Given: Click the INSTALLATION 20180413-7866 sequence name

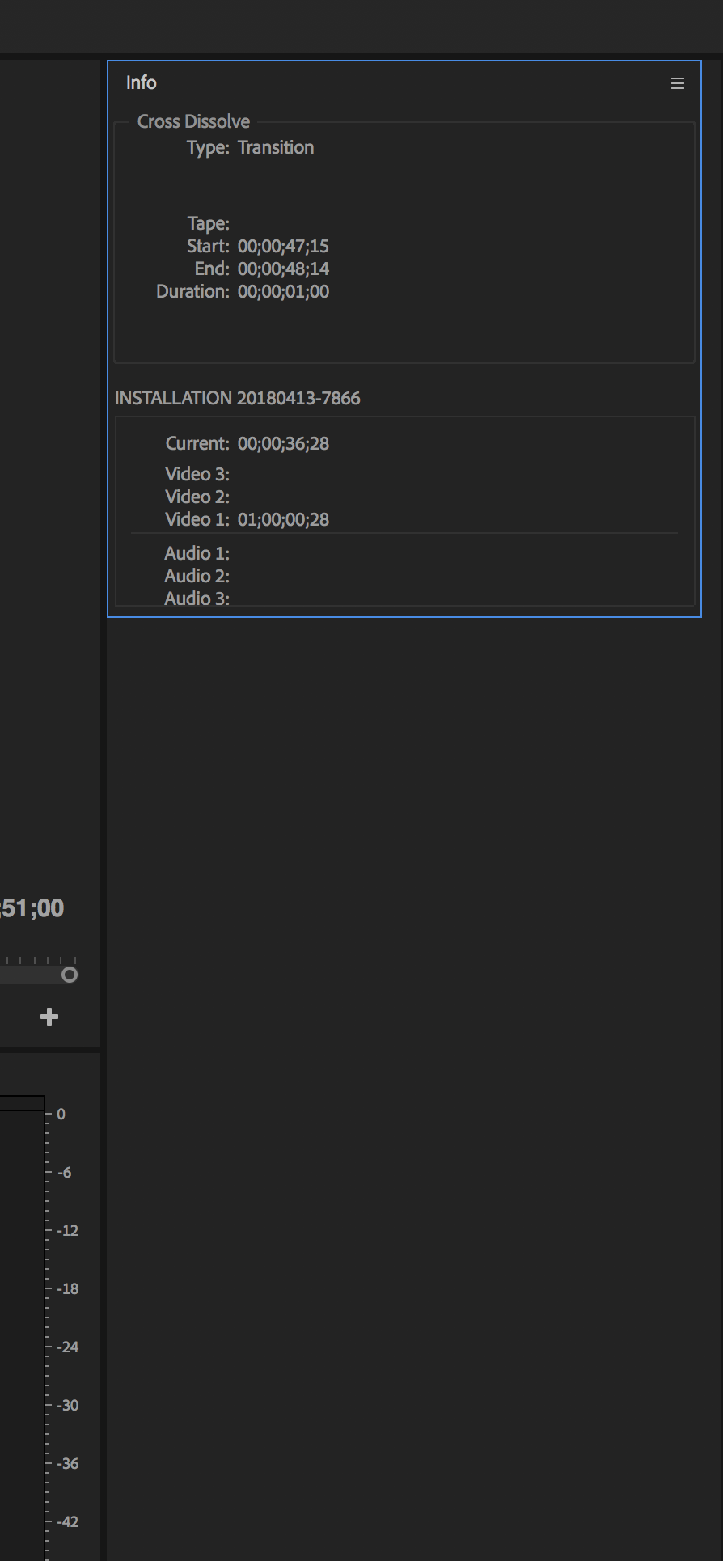Looking at the screenshot, I should click(x=238, y=398).
